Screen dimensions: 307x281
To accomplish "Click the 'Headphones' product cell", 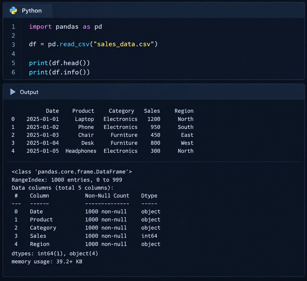I will click(x=81, y=151).
